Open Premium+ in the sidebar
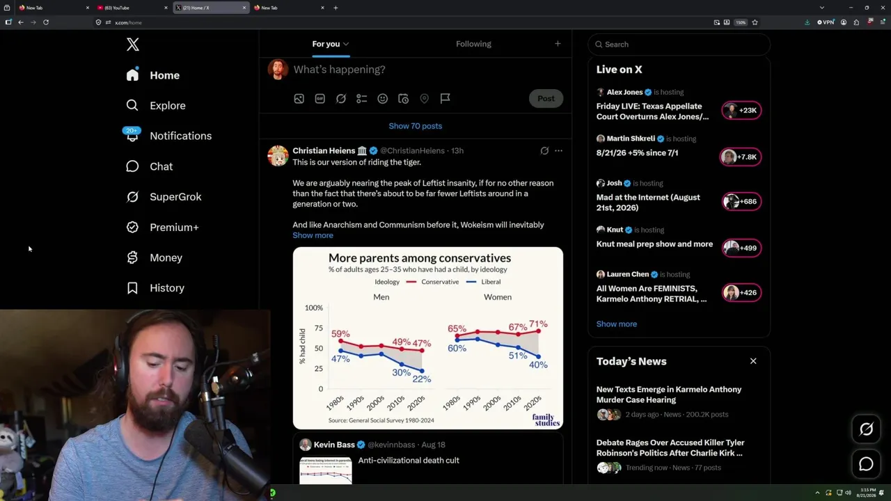Viewport: 891px width, 501px height. (162, 227)
